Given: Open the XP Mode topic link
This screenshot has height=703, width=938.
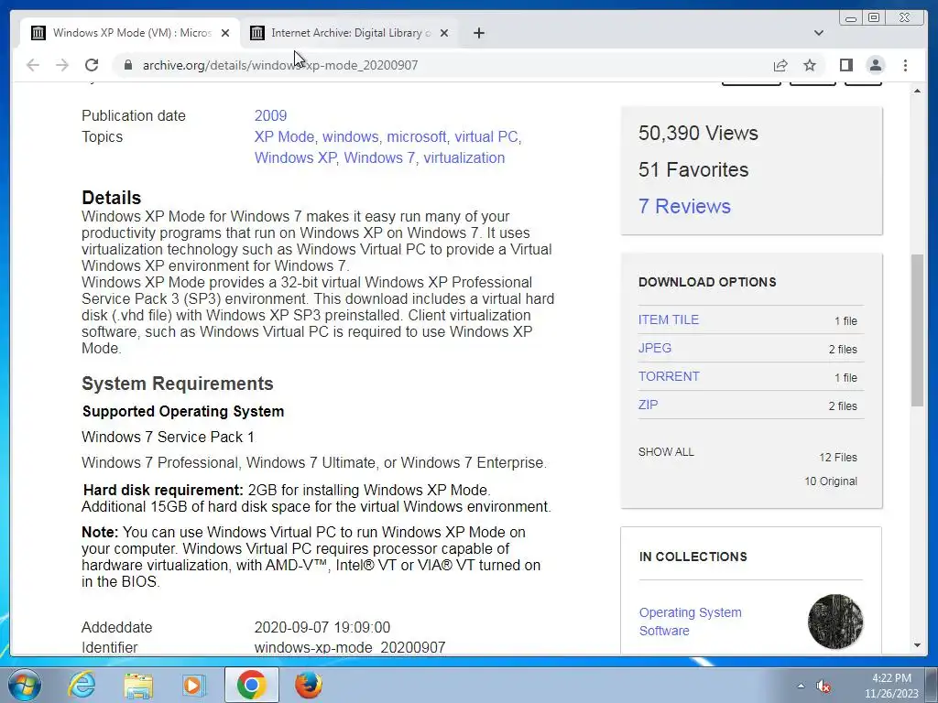Looking at the screenshot, I should point(284,137).
